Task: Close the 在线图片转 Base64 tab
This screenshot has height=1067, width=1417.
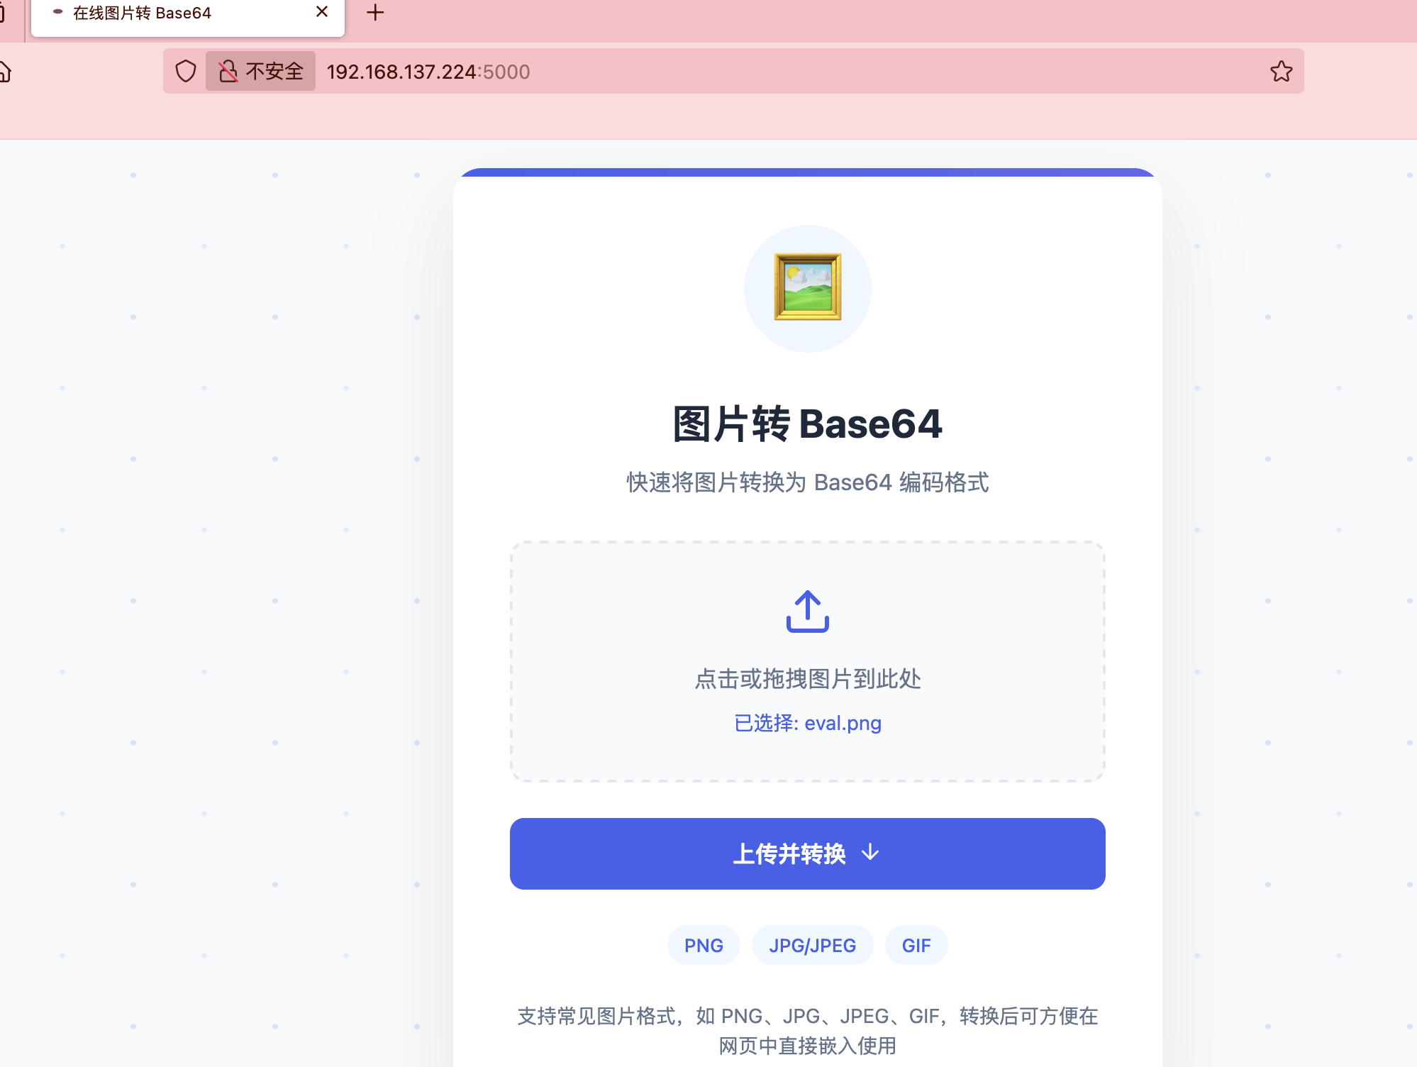Action: tap(322, 12)
